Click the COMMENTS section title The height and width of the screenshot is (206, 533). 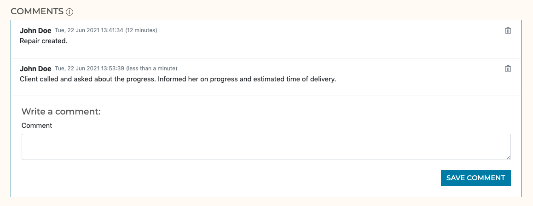(x=37, y=11)
